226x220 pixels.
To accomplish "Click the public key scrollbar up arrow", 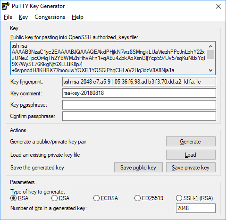I will (x=211, y=46).
